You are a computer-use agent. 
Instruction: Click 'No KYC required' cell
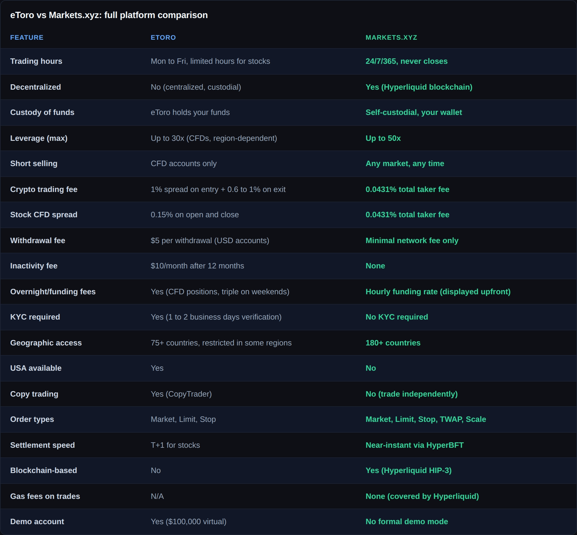[x=397, y=317]
